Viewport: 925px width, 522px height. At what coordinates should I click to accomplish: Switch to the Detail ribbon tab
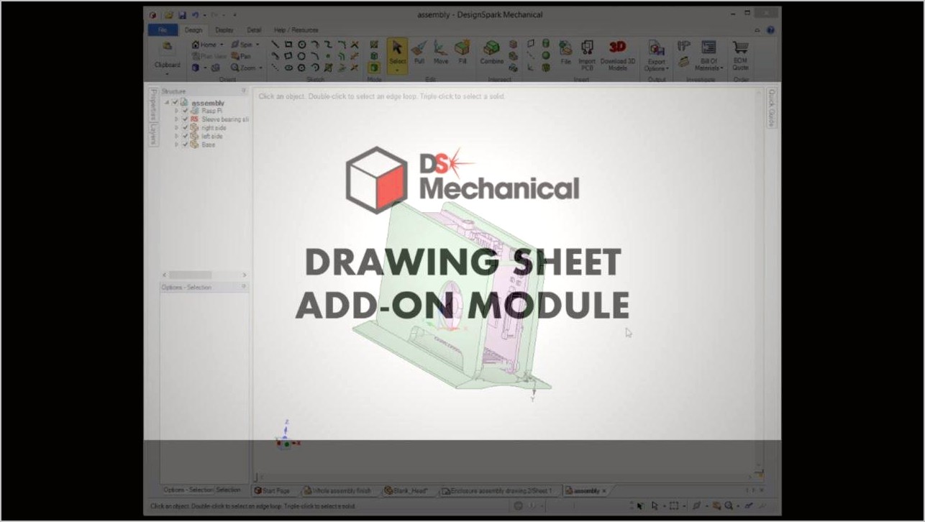[x=254, y=30]
